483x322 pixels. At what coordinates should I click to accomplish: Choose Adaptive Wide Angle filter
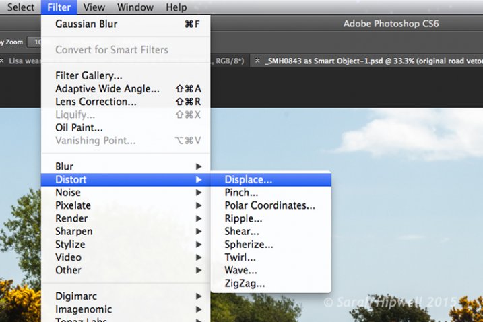107,88
